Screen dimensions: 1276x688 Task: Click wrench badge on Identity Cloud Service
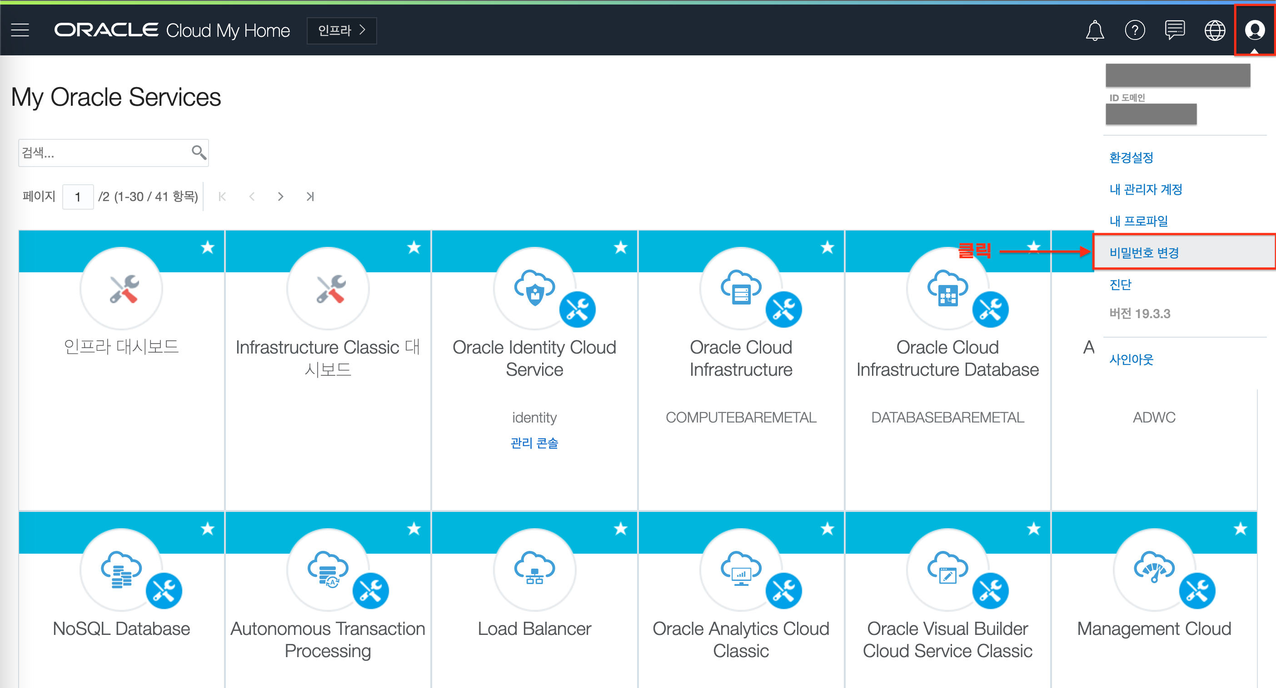(x=577, y=310)
